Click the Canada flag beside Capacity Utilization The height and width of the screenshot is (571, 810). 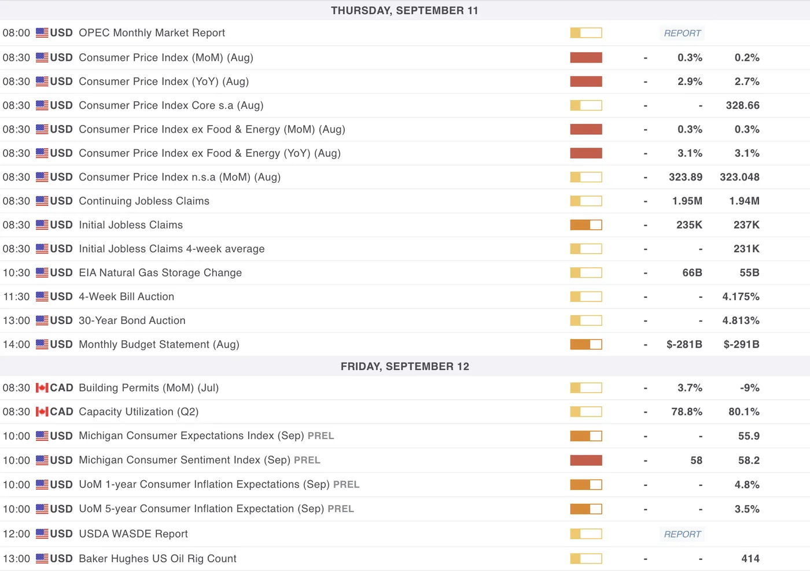tap(42, 412)
